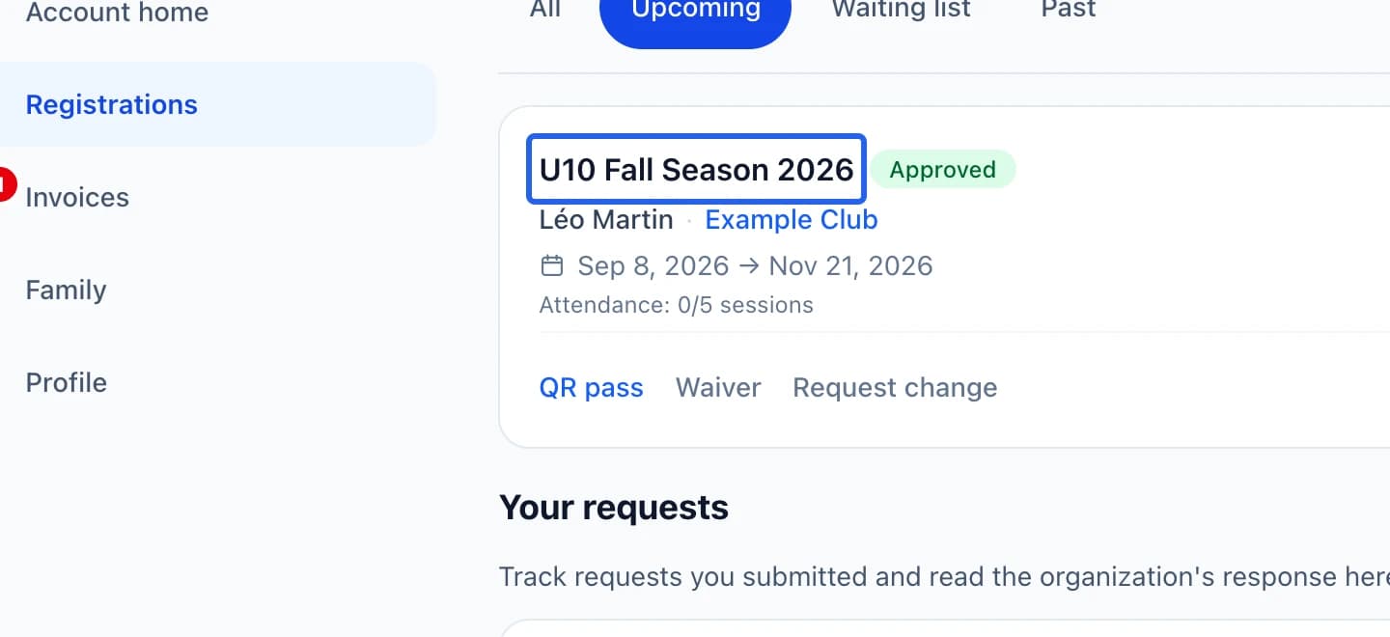Click Request change
Image resolution: width=1390 pixels, height=637 pixels.
coord(895,388)
